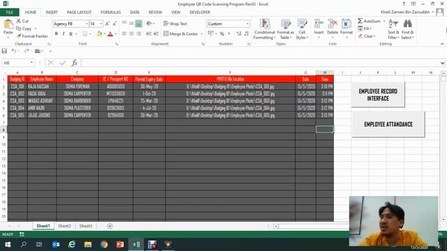
Task: Toggle Wrap Text
Action: coord(175,24)
